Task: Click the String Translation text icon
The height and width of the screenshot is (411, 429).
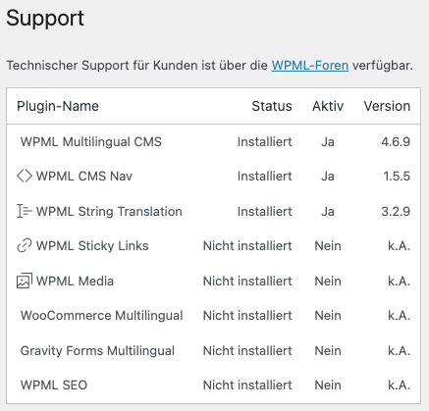Action: (25, 211)
